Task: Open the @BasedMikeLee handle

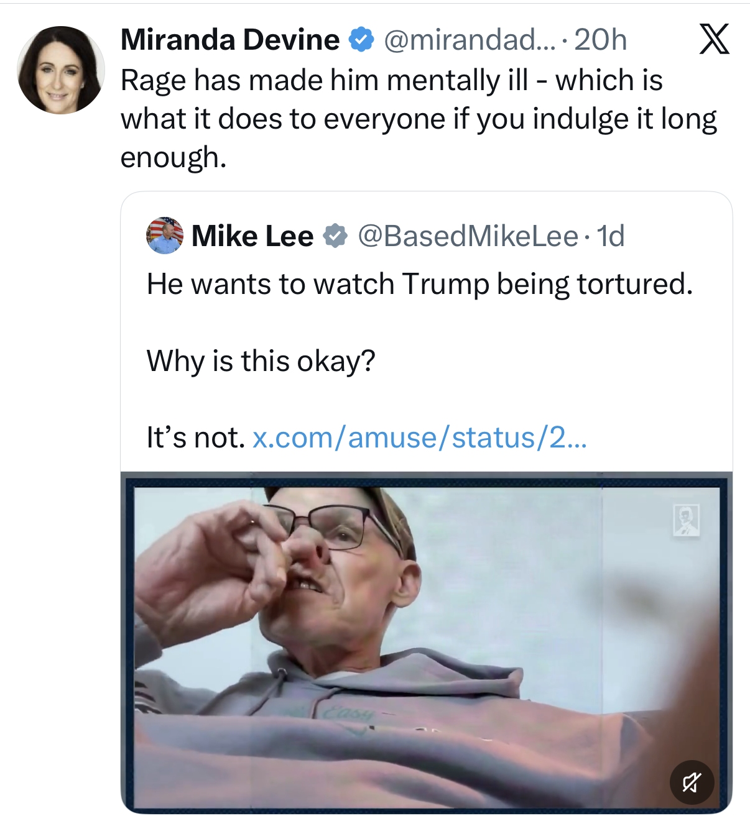Action: click(x=468, y=236)
